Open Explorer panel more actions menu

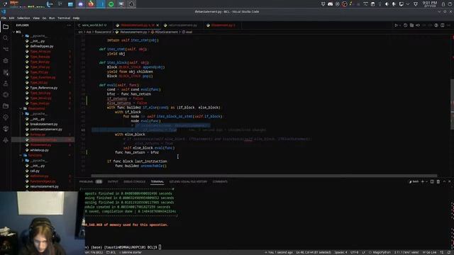(x=69, y=25)
